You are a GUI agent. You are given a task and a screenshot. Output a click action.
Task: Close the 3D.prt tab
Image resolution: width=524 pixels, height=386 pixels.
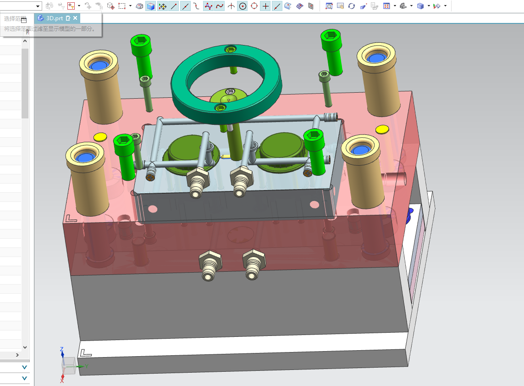tap(75, 18)
